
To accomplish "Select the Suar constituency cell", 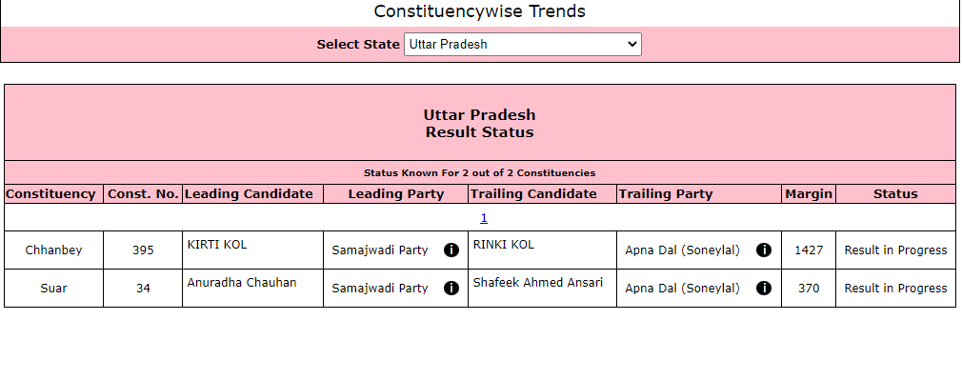I will point(54,288).
